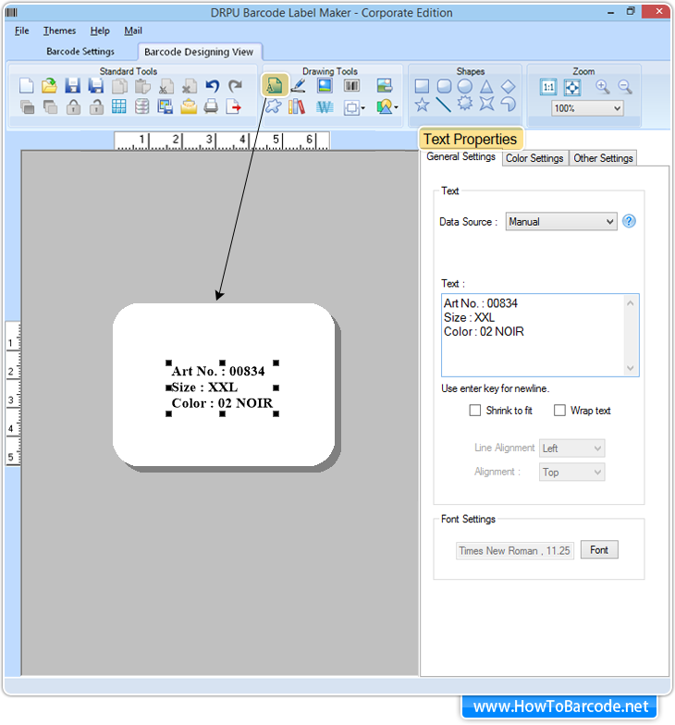
Task: Enable Shrink to fit checkbox
Action: click(475, 411)
